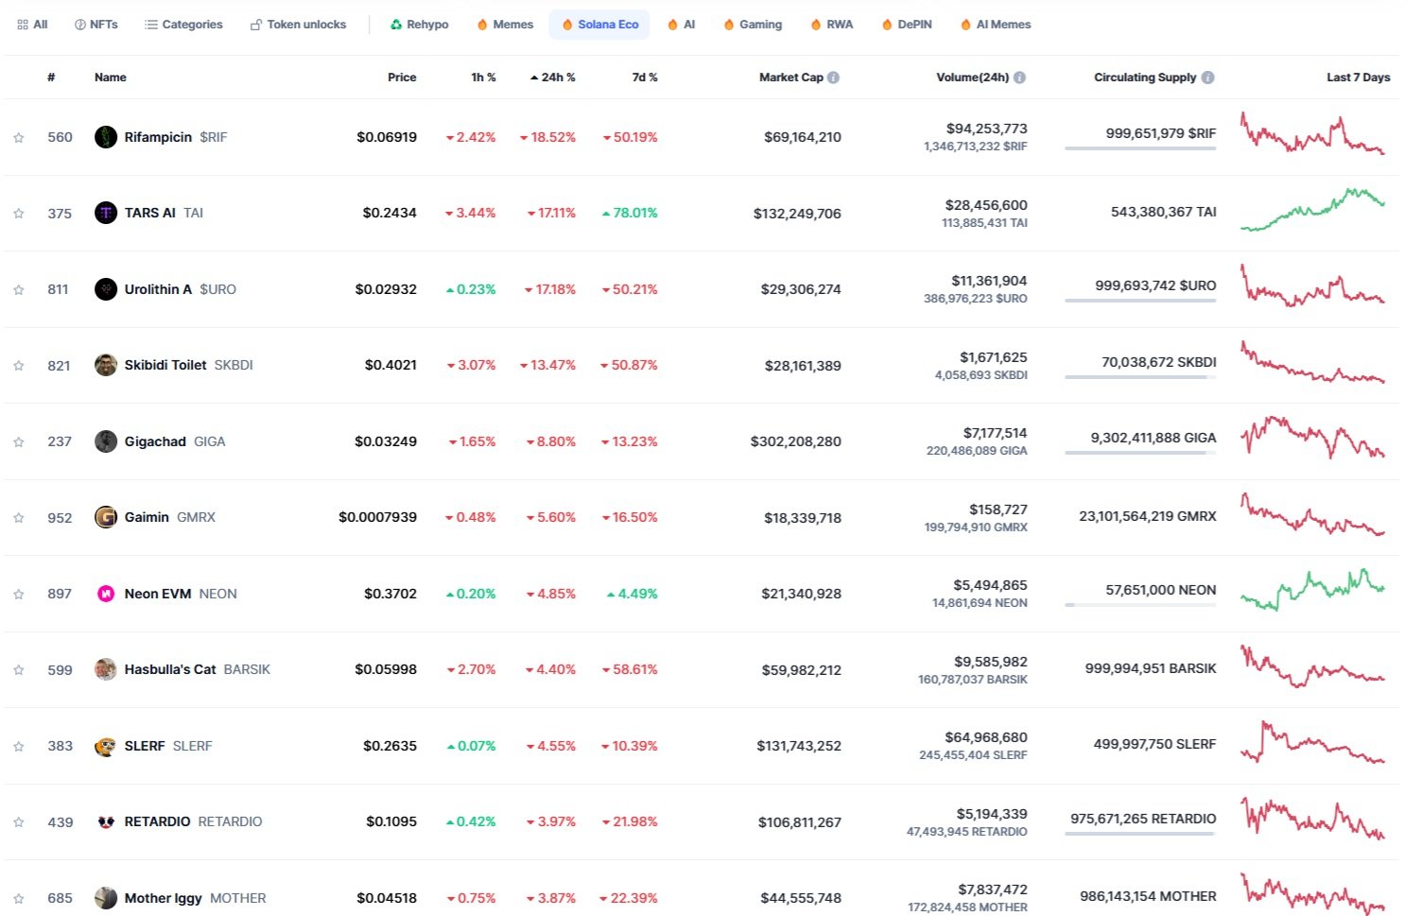Star SLERF row

coord(19,747)
